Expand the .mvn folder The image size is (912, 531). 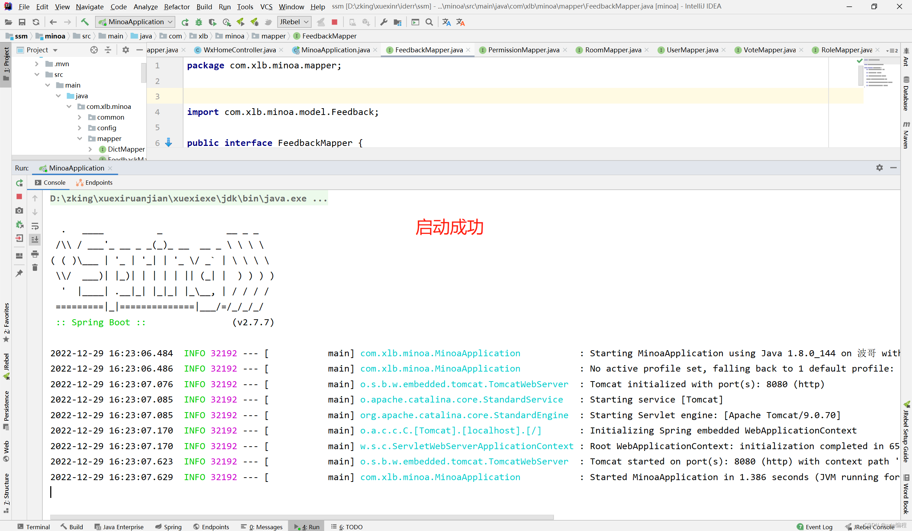[37, 64]
